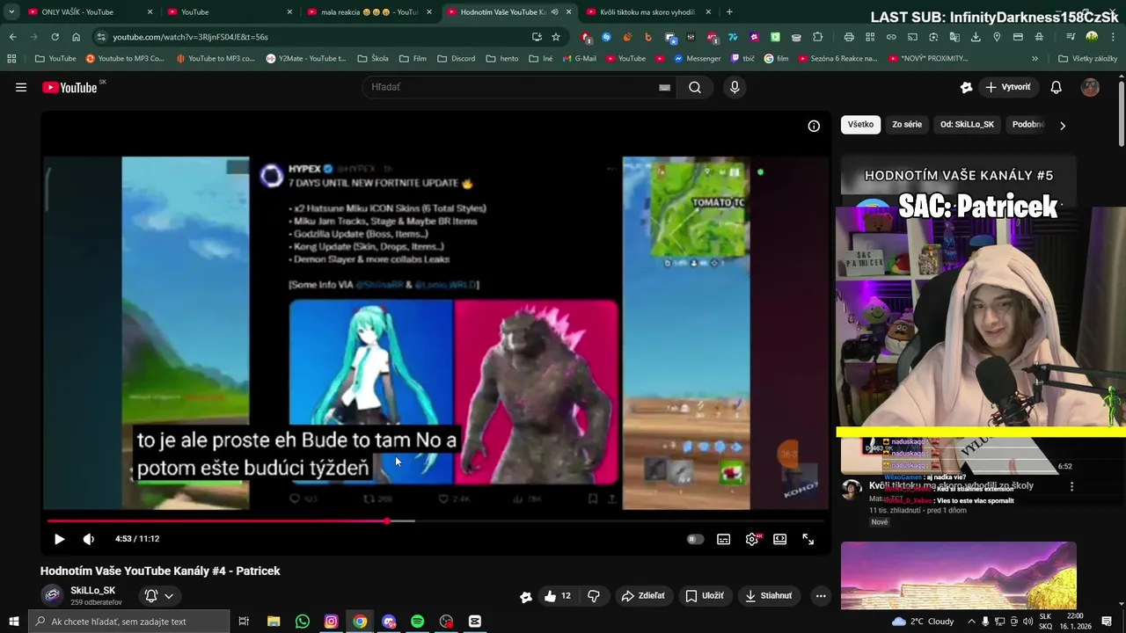Open Instagram from taskbar

pyautogui.click(x=331, y=622)
